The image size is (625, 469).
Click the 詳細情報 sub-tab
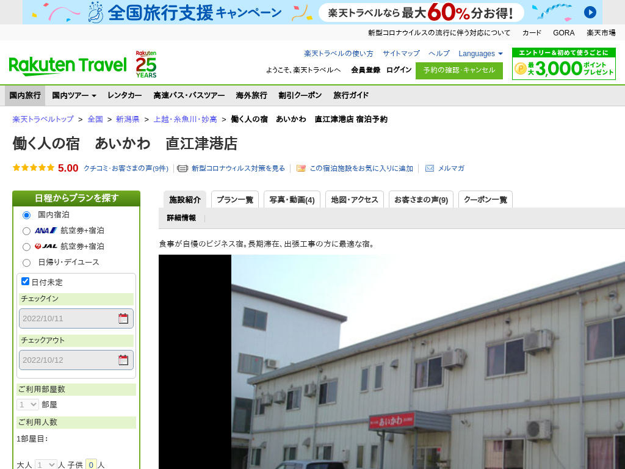181,218
